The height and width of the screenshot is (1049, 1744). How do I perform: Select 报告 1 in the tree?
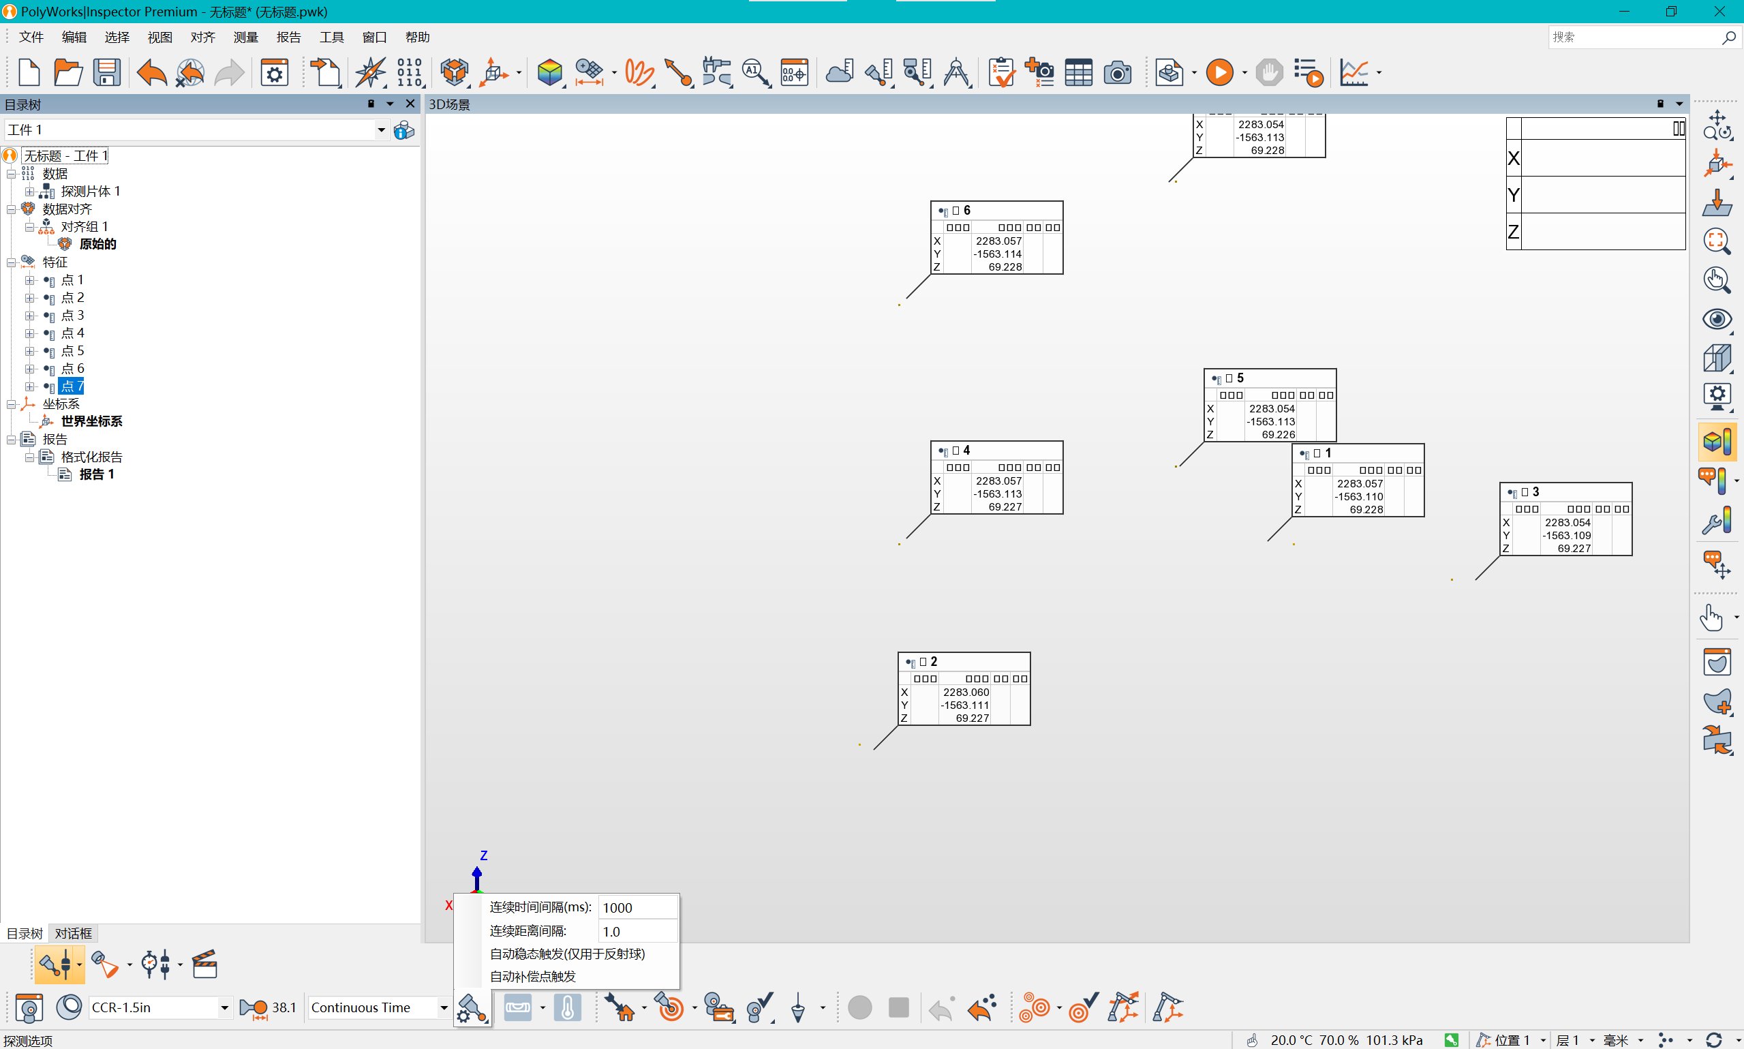coord(96,474)
